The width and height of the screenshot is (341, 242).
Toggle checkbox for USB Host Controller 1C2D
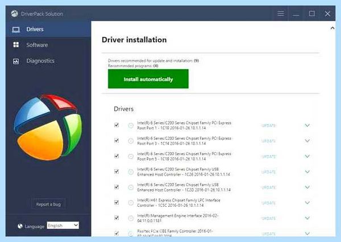click(117, 187)
